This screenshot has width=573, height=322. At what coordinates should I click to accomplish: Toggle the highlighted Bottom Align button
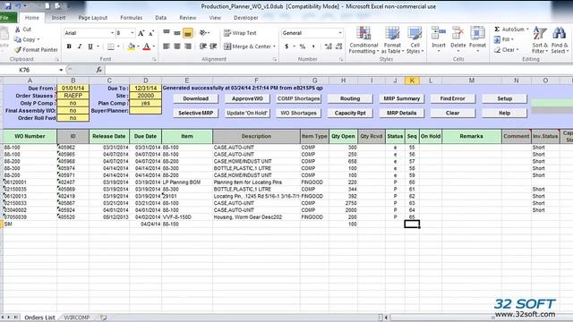coord(188,33)
